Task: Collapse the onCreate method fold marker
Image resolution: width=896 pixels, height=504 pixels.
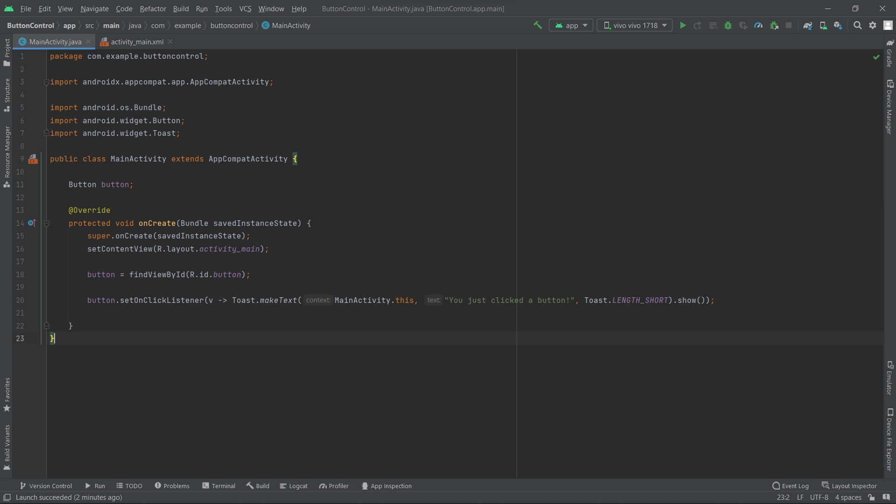Action: click(x=47, y=224)
